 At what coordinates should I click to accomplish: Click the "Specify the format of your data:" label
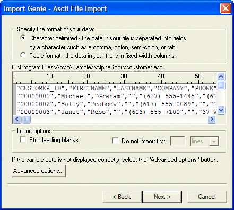tap(55, 29)
